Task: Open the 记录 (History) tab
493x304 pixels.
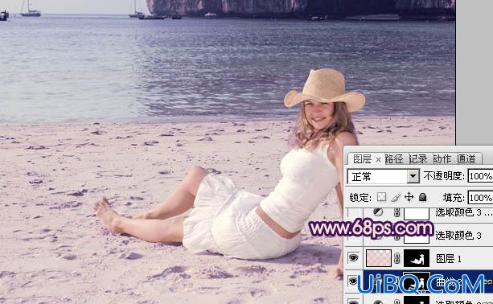Action: point(418,159)
